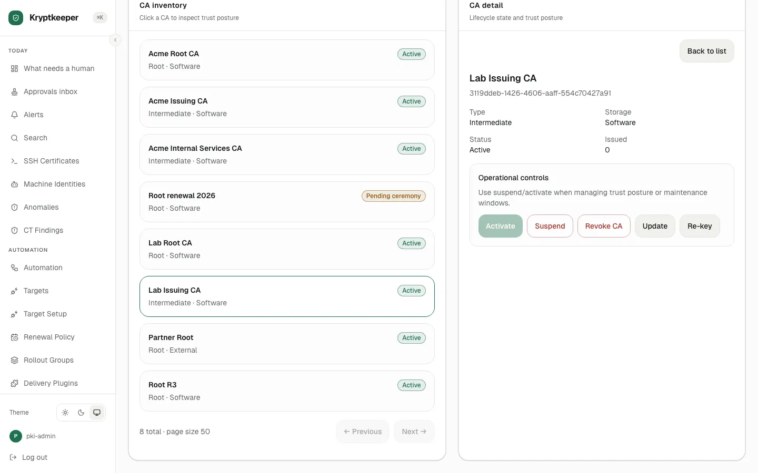Image resolution: width=758 pixels, height=473 pixels.
Task: Select the Partner Root card
Action: pos(287,344)
